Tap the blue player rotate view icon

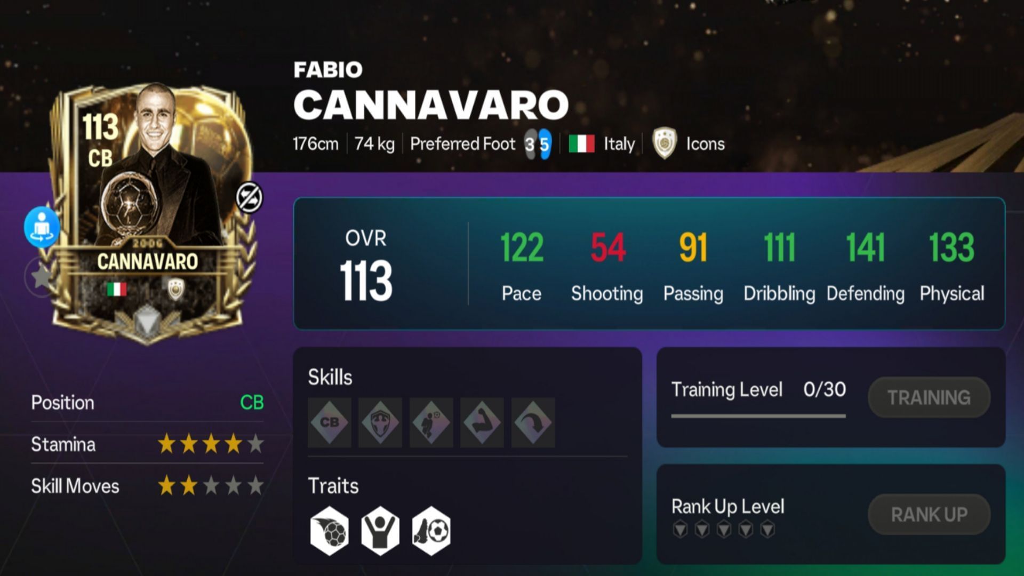tap(42, 227)
